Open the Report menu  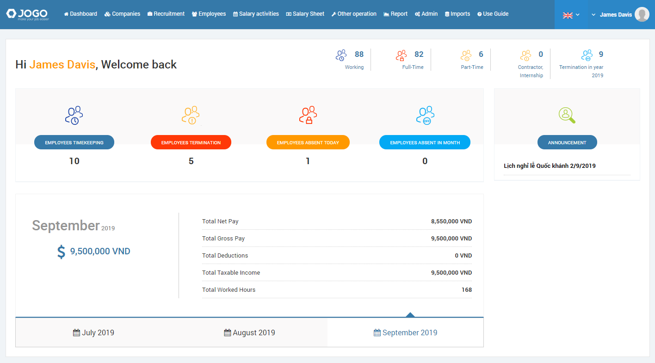pos(395,14)
